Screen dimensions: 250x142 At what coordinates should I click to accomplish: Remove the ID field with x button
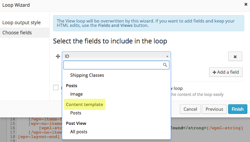pyautogui.click(x=235, y=57)
